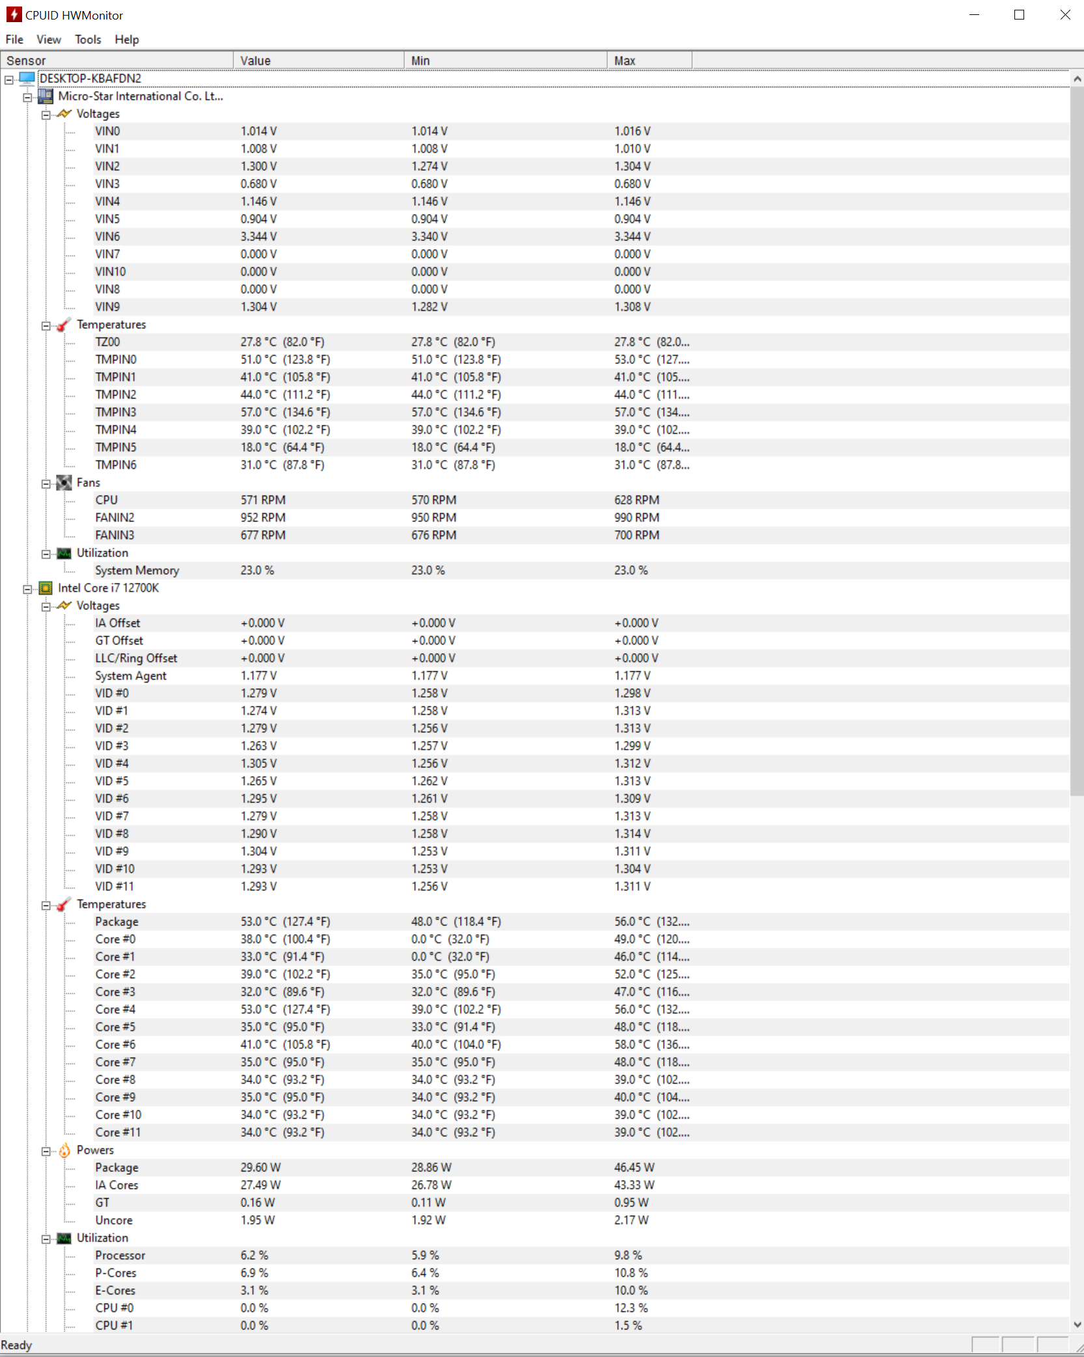1084x1357 pixels.
Task: Collapse the CPU Voltages group
Action: tap(46, 606)
